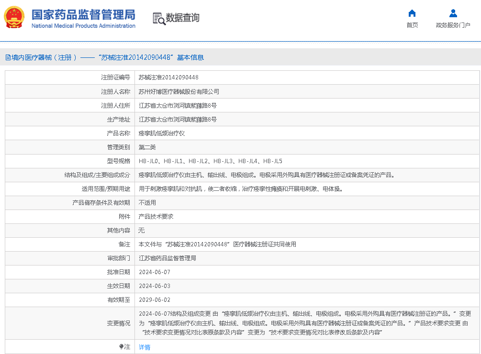This screenshot has width=481, height=354.
Task: Click the 江苏省药品监督管理局 approval department value
Action: click(x=167, y=258)
